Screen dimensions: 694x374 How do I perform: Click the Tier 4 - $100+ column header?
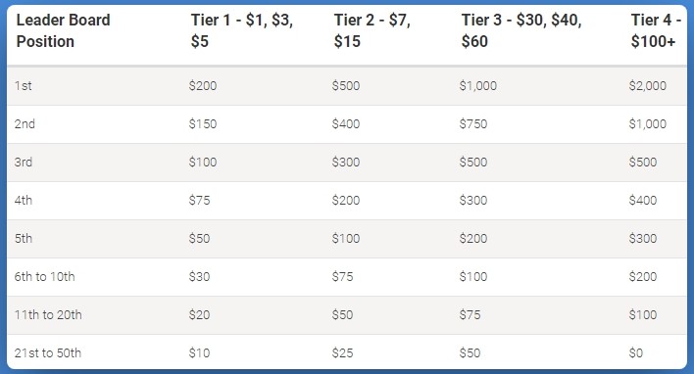click(x=656, y=30)
